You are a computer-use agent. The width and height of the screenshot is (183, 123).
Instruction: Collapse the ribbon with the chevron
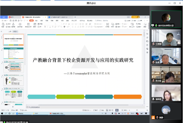(x=147, y=21)
